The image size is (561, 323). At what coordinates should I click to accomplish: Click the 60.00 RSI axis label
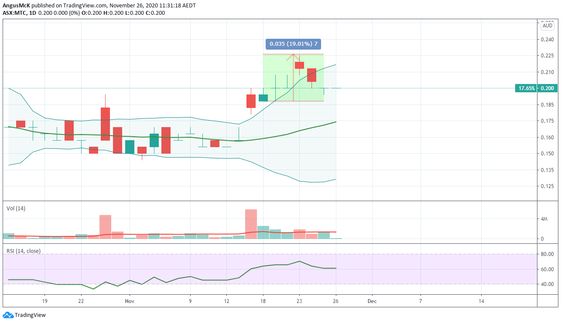(547, 269)
